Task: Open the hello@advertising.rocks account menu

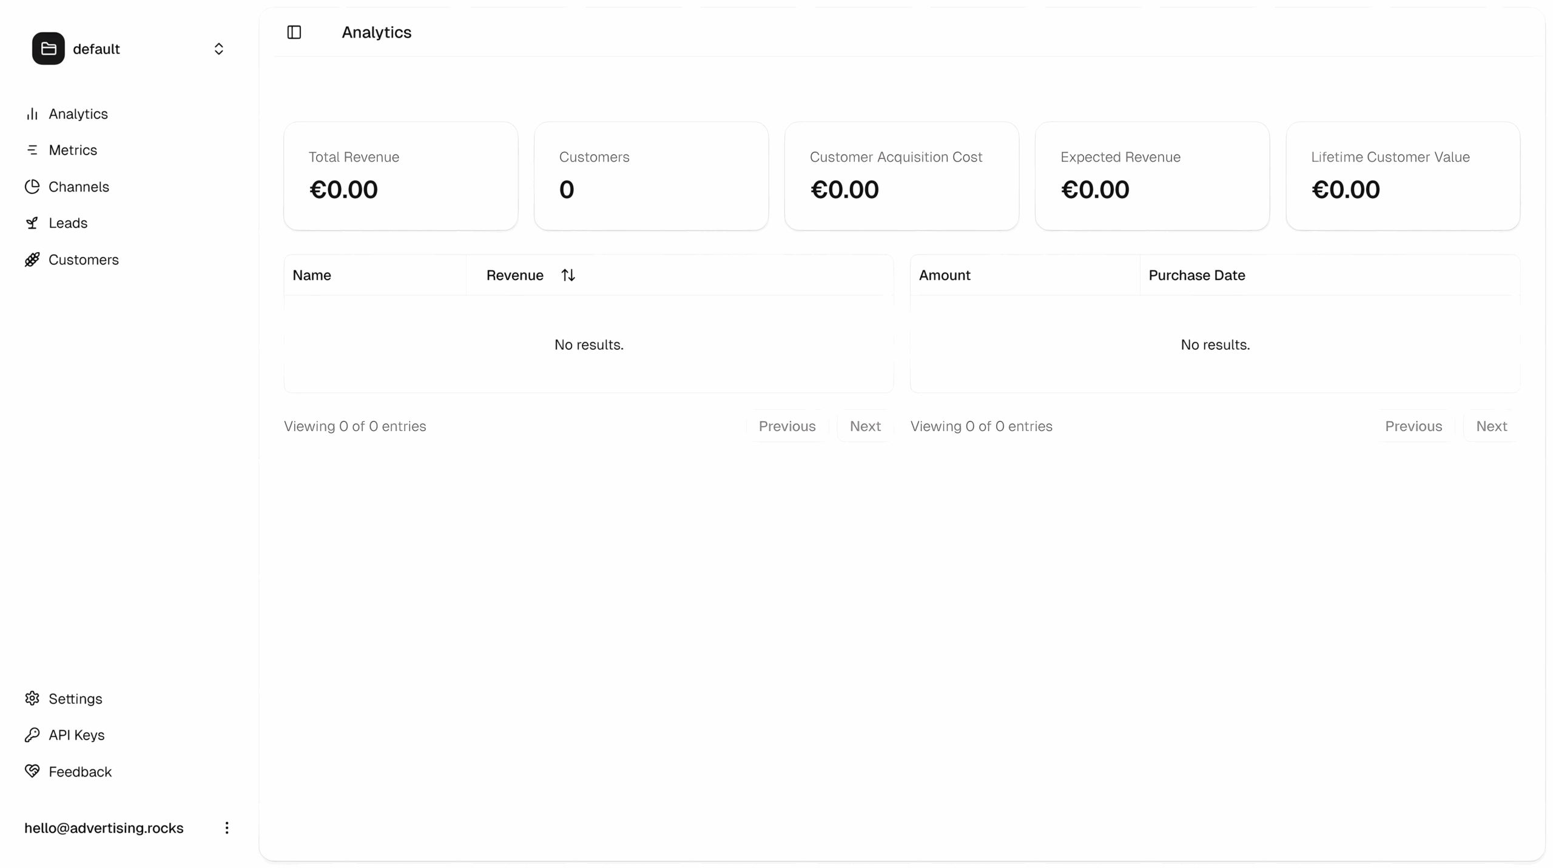Action: point(104,828)
